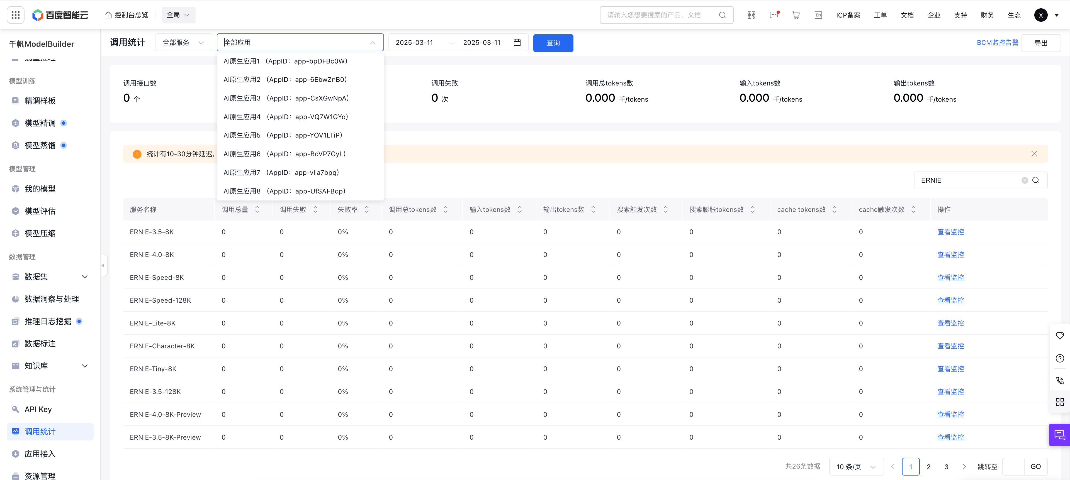Expand the 知识库 sidebar group
1070x480 pixels.
[x=85, y=366]
